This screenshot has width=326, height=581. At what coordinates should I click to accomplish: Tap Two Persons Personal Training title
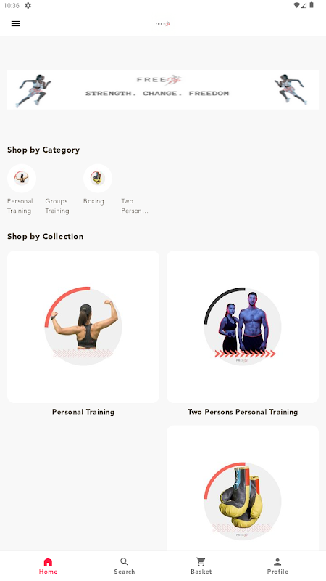(x=243, y=412)
